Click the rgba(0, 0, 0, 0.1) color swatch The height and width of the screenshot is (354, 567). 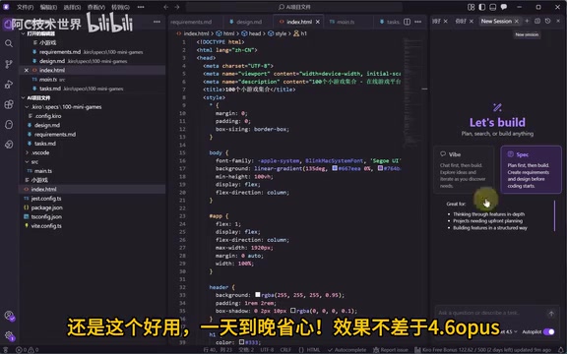[293, 311]
